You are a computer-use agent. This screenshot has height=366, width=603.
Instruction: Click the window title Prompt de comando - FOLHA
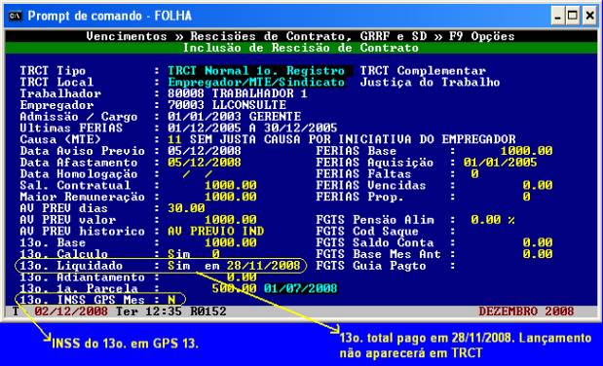(110, 17)
